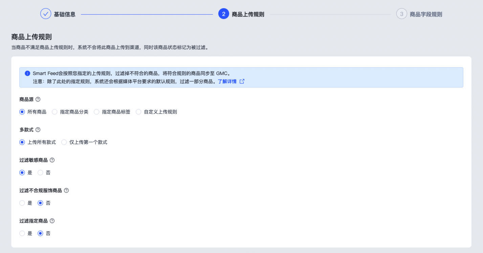Screen dimensions: 483x253
Task: Click the checkmark icon on the 基础信息 step
Action: [46, 14]
